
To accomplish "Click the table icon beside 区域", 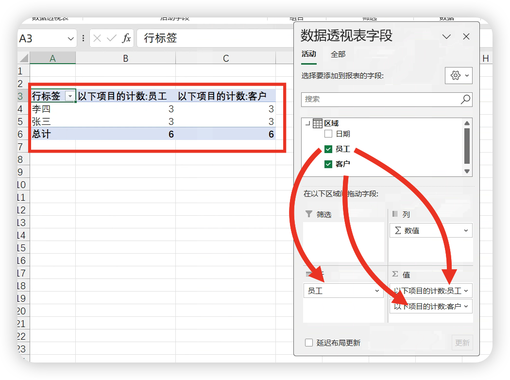I will coord(318,123).
